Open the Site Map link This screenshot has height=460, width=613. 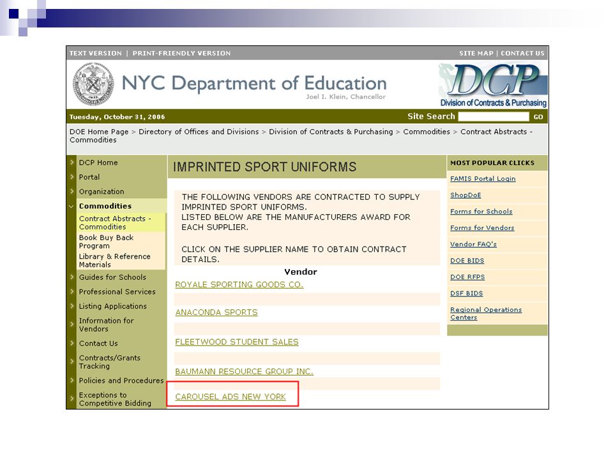pos(476,53)
